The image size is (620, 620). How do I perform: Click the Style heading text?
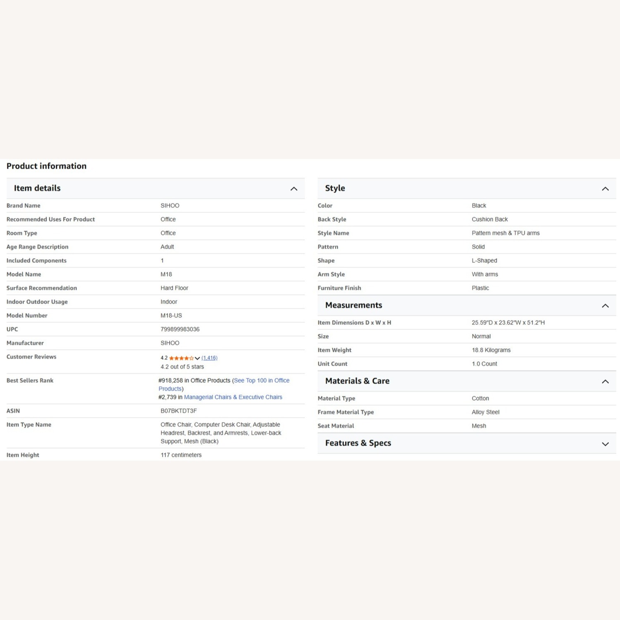coord(335,188)
